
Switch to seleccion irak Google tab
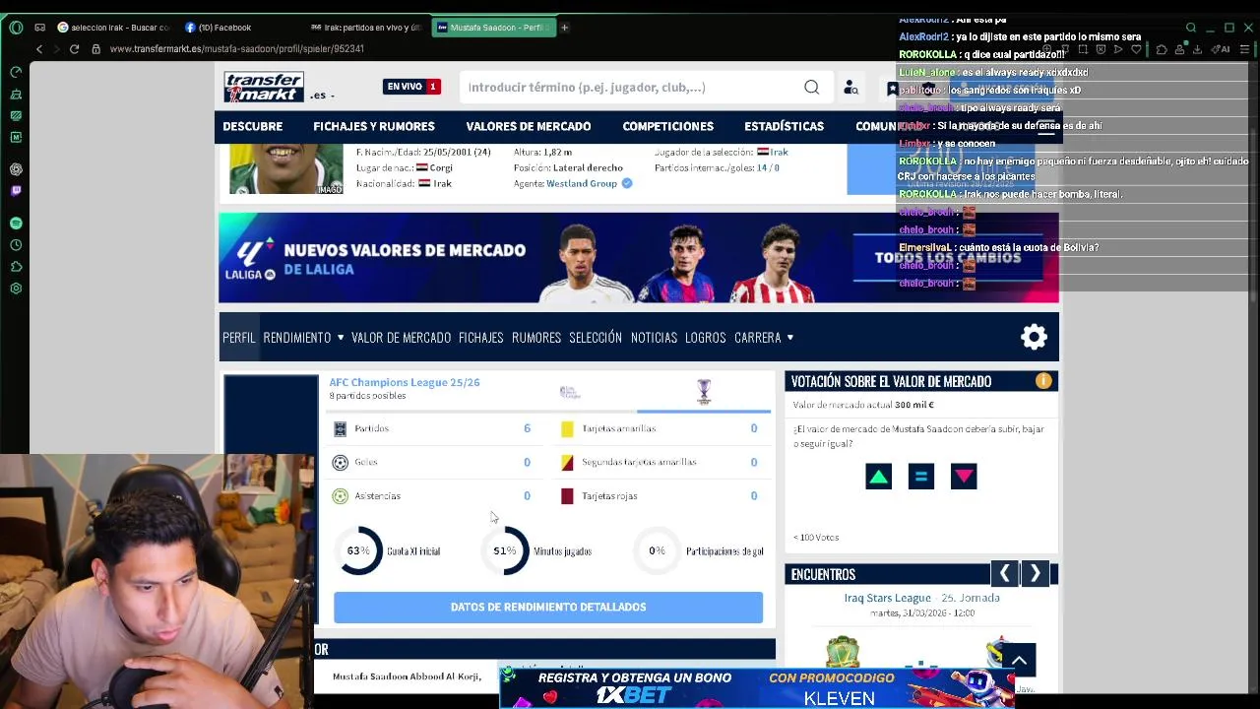click(113, 28)
